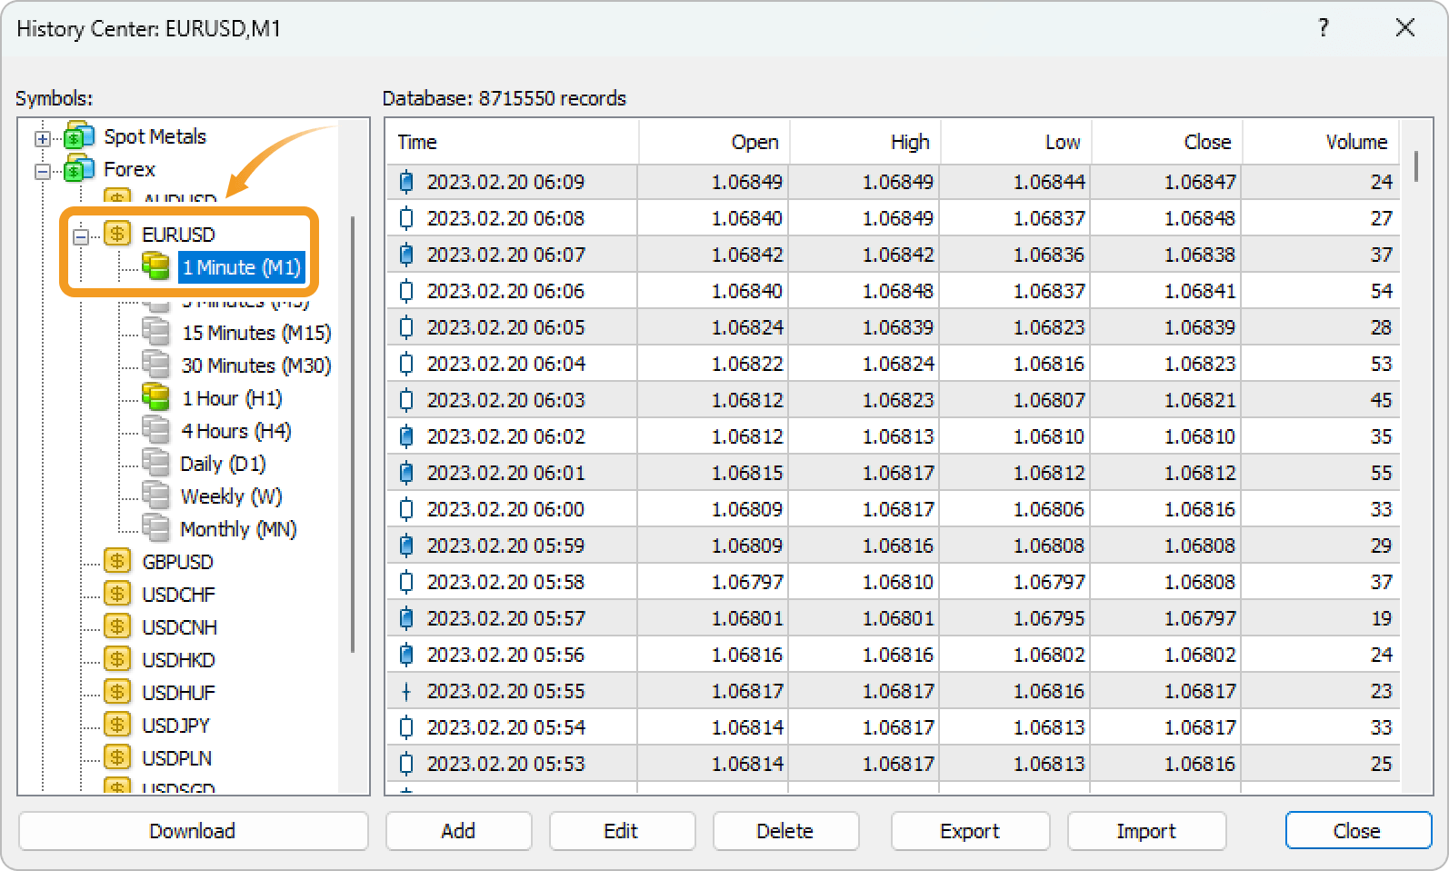Click the USDCHF symbol icon

click(x=117, y=594)
